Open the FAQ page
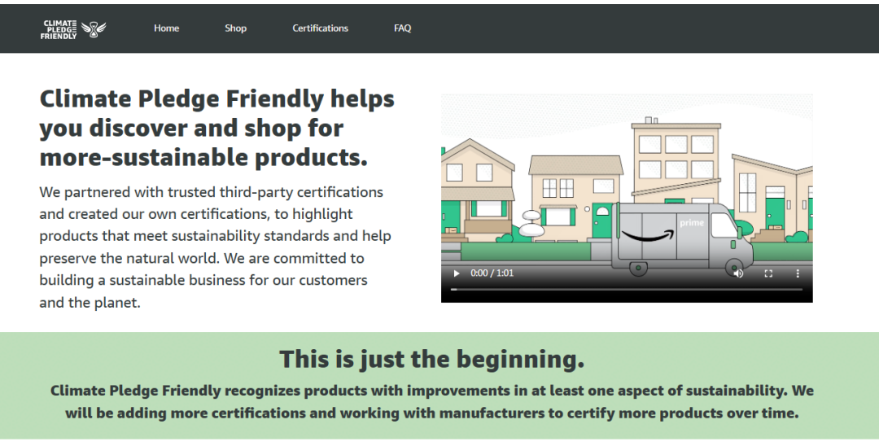Screen dimensions: 879x446 [403, 28]
